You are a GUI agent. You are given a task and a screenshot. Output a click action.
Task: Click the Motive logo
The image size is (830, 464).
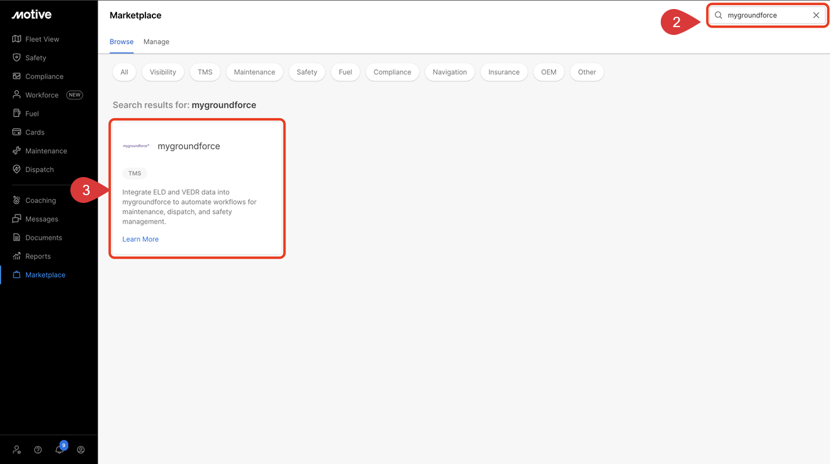pos(31,15)
